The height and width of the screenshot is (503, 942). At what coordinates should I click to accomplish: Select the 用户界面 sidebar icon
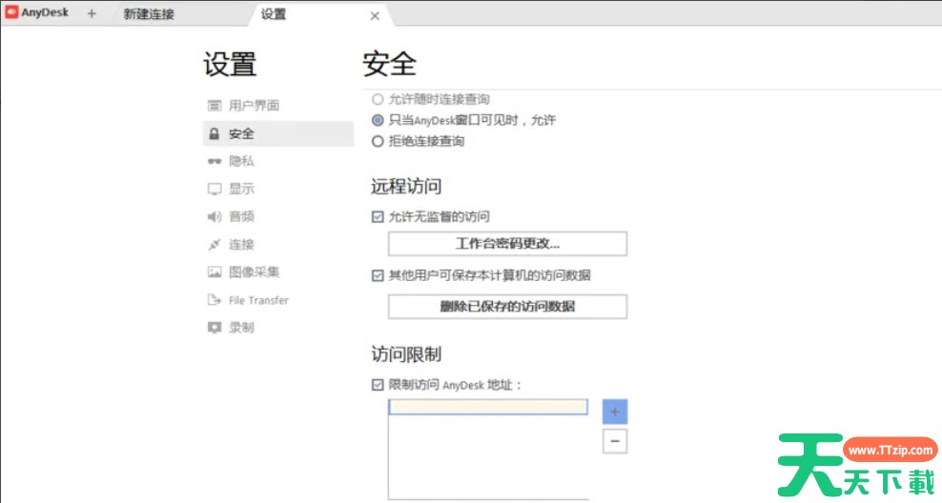click(215, 106)
